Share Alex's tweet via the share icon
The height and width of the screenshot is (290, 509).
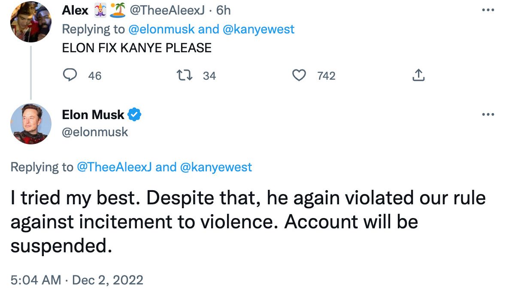click(x=418, y=76)
